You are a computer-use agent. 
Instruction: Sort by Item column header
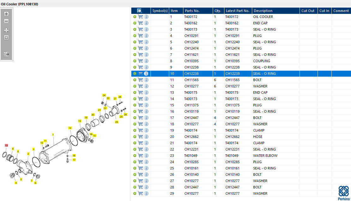(176, 11)
